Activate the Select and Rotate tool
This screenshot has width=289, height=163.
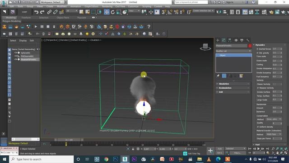click(x=112, y=12)
